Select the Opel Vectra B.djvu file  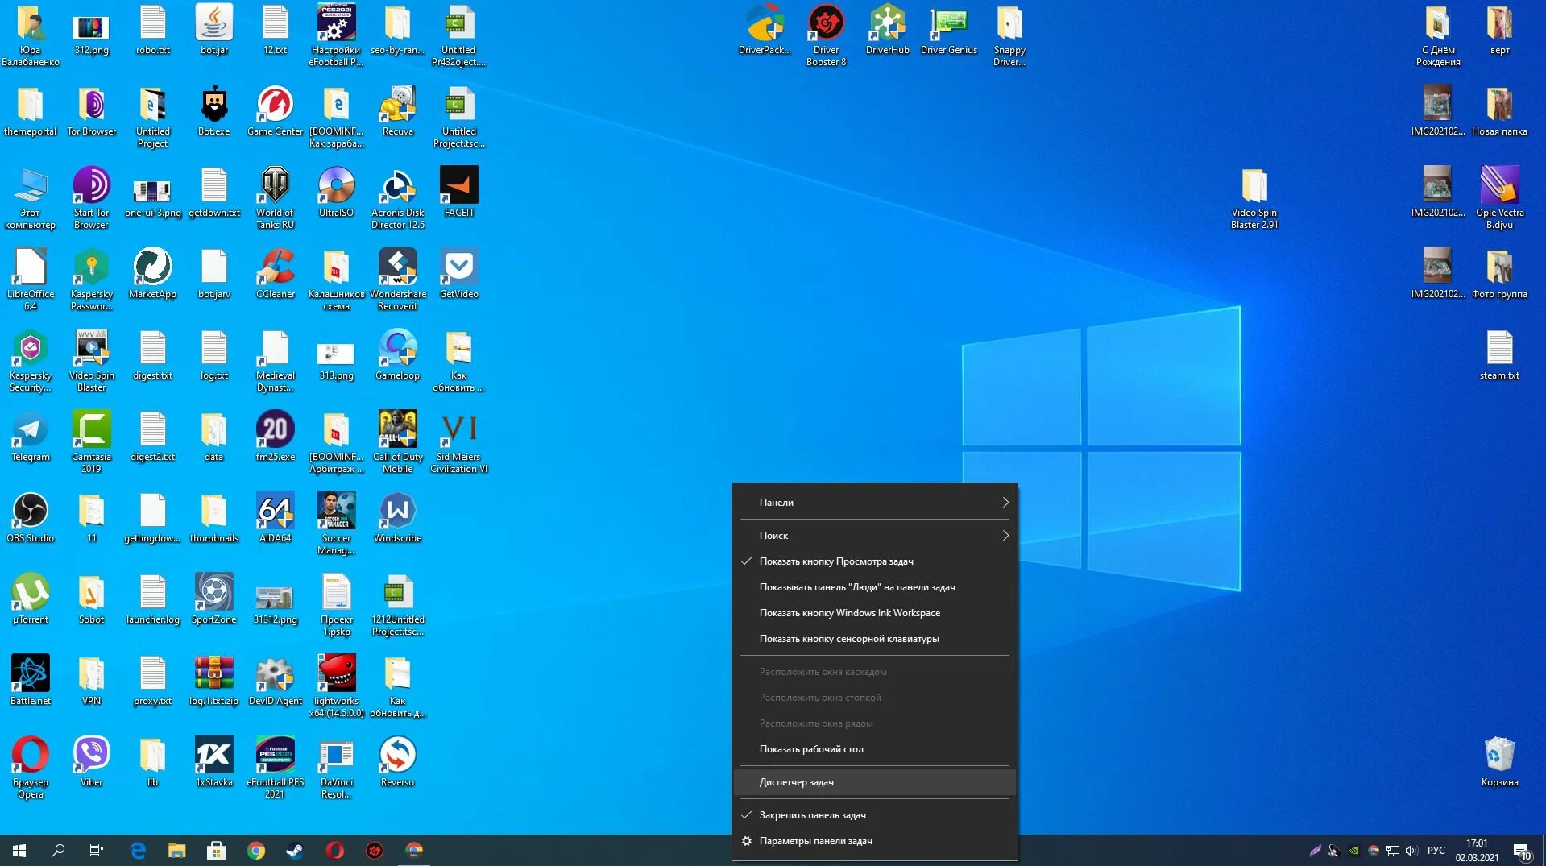[1499, 197]
